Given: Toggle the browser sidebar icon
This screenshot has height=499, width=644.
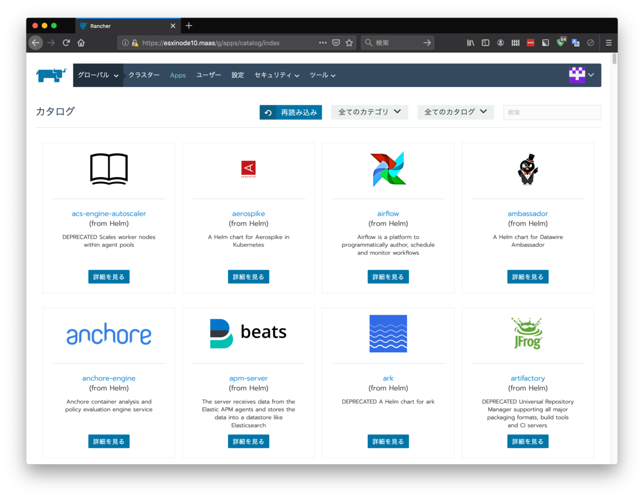Looking at the screenshot, I should [486, 43].
